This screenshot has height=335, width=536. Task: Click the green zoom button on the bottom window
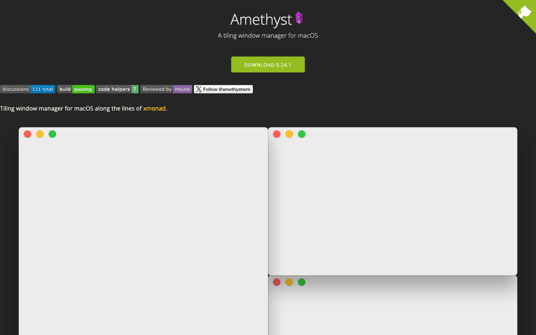pos(301,282)
